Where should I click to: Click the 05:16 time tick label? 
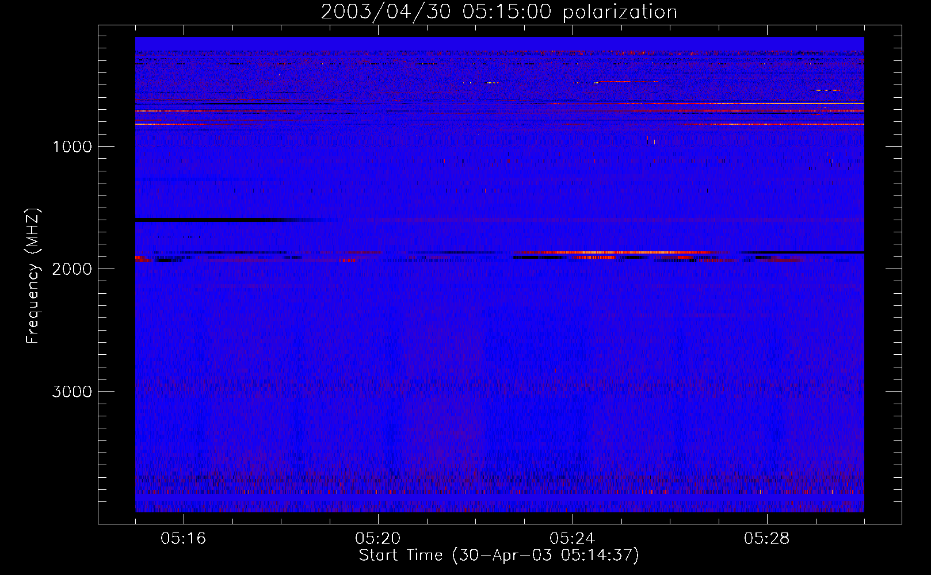click(x=184, y=539)
